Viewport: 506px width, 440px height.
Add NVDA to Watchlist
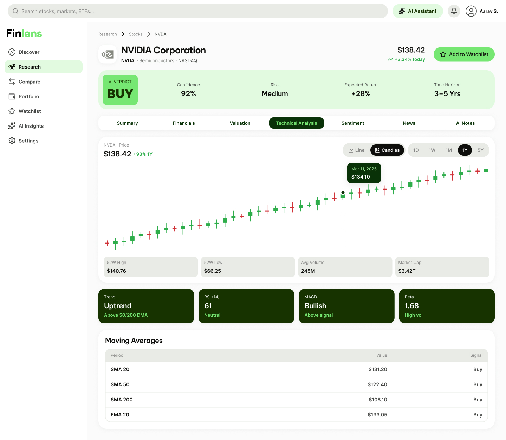point(464,54)
